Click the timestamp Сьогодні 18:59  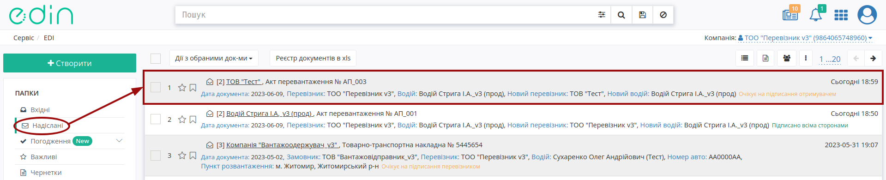pos(854,82)
